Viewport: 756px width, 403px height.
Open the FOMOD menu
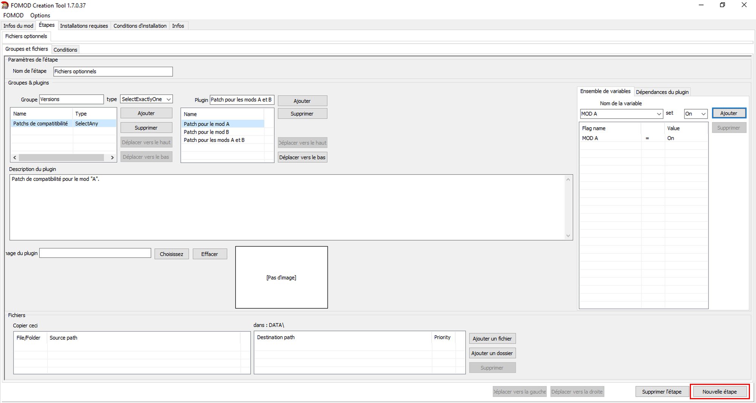pos(13,15)
